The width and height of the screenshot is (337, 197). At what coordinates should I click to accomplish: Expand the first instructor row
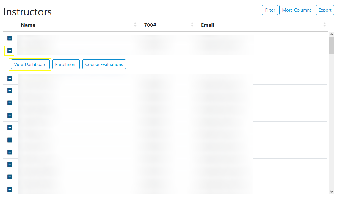coord(10,38)
